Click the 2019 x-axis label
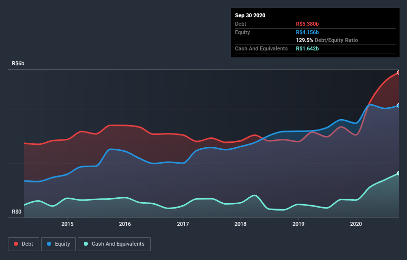 (x=298, y=224)
